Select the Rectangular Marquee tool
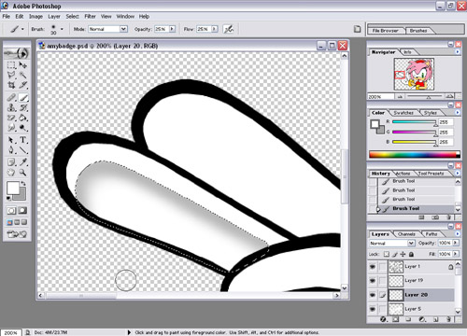 [x=11, y=65]
